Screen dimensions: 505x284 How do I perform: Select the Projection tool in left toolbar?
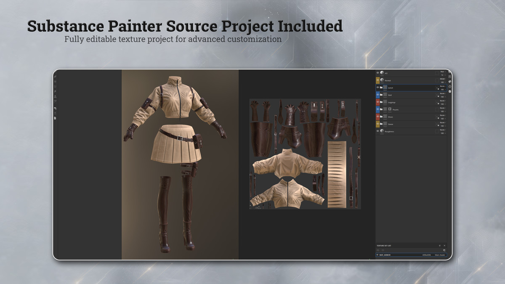click(x=55, y=86)
